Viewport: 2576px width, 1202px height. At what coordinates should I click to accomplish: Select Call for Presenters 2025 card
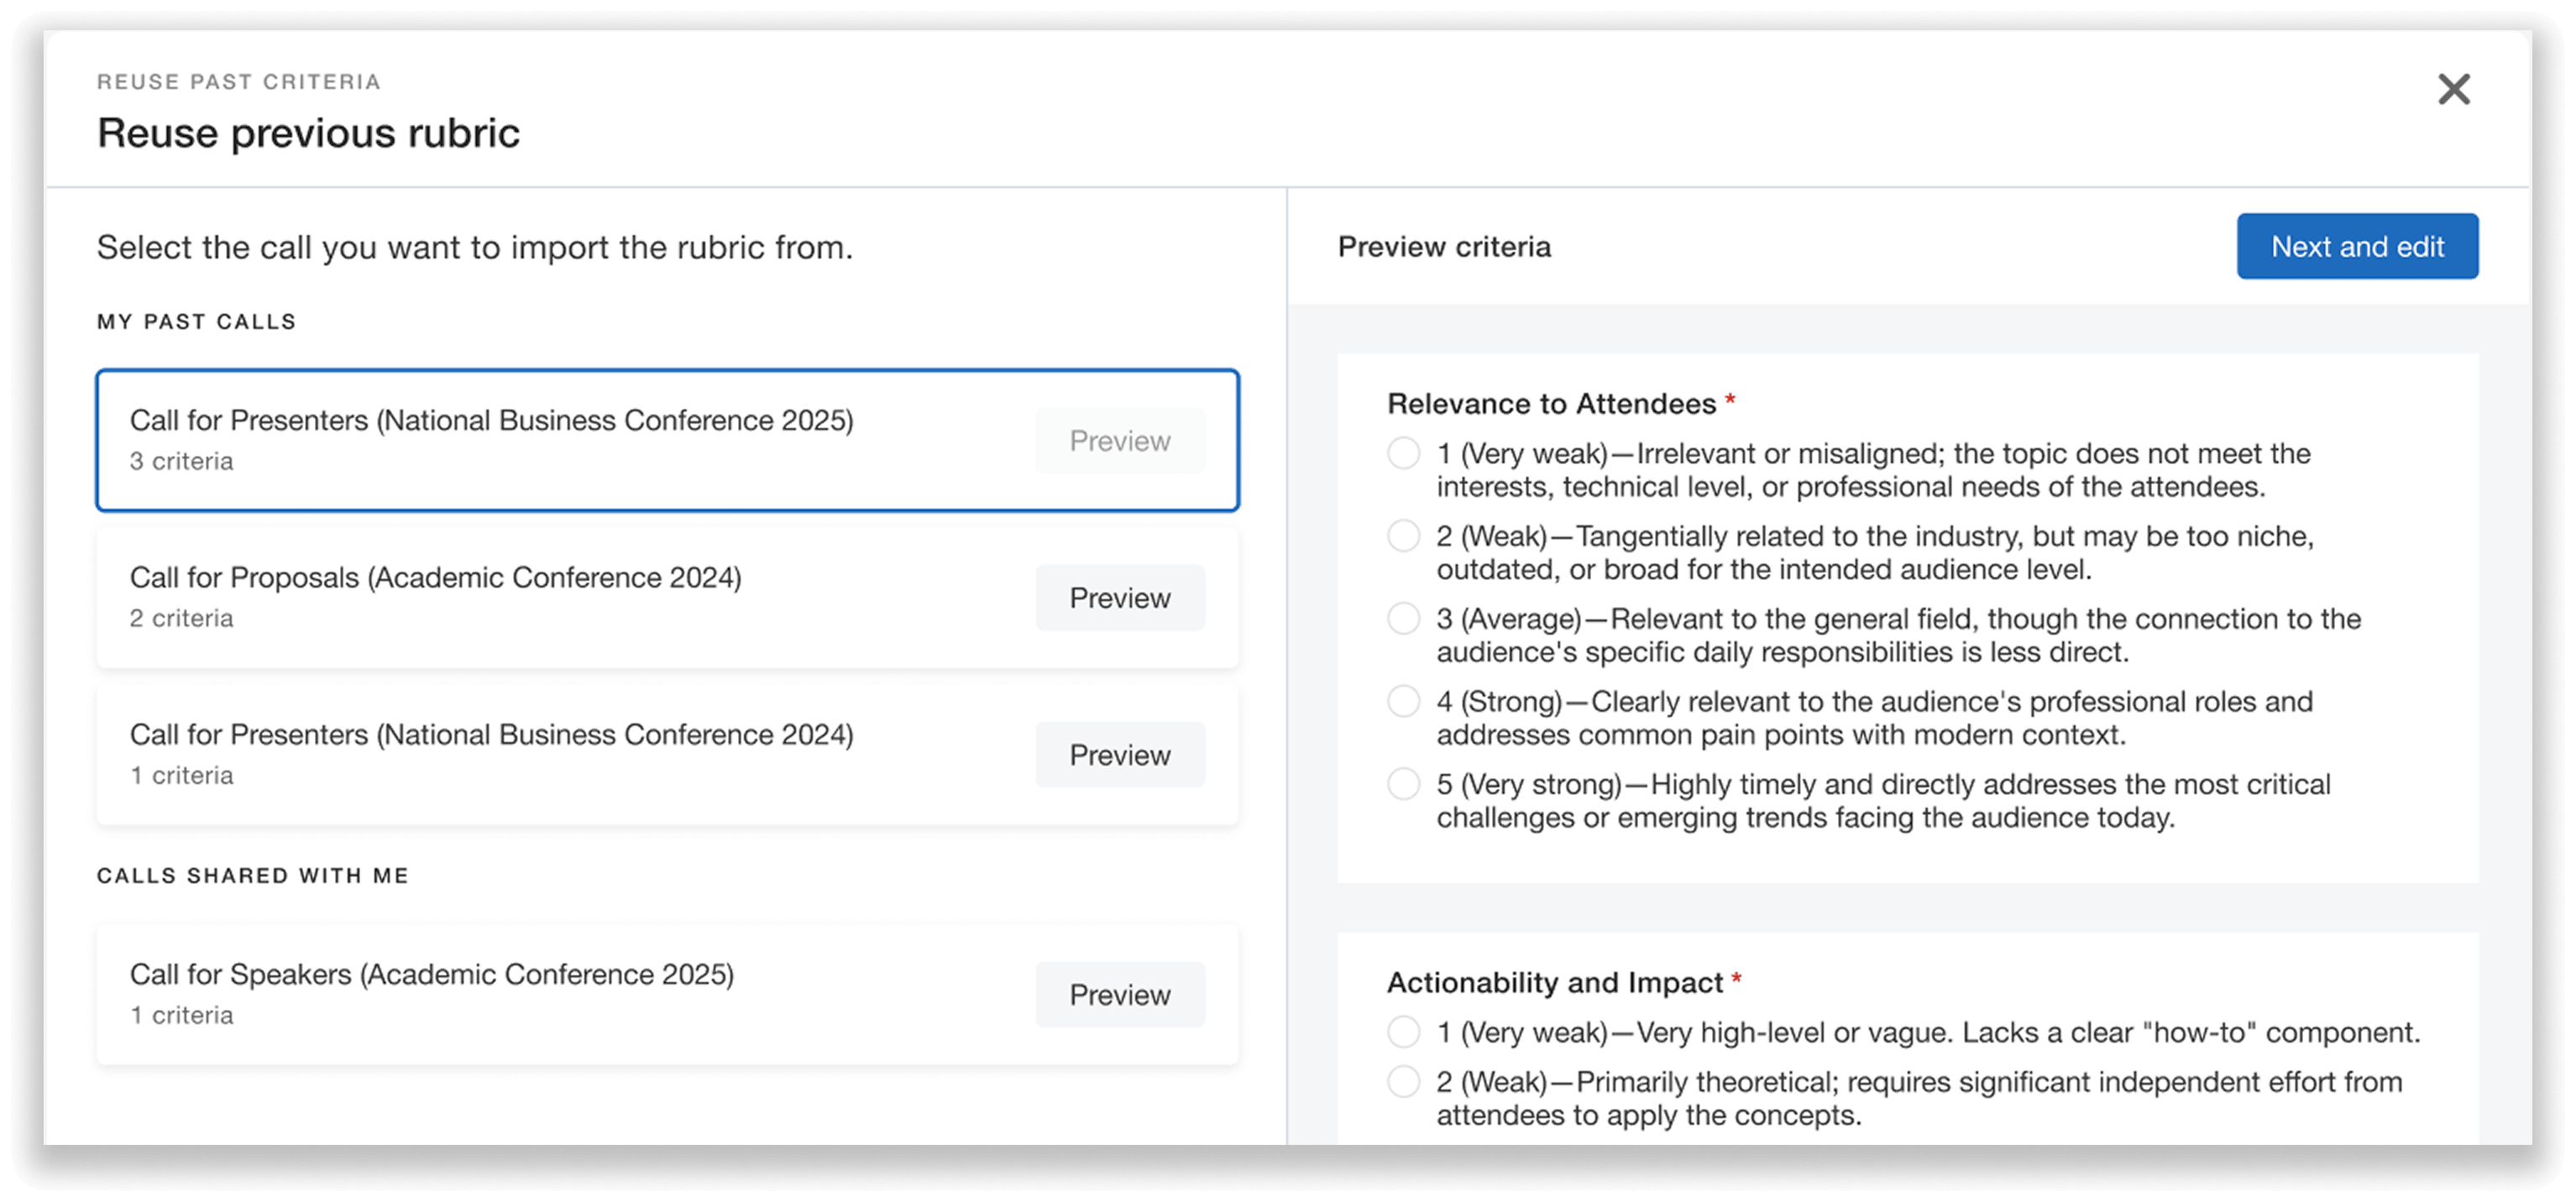click(x=667, y=440)
